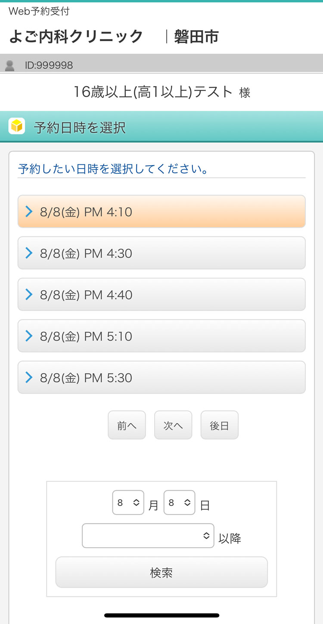Screen dimensions: 323x624
Task: Click the chevron beside 8/8 PM 4:10
Action: click(x=29, y=211)
